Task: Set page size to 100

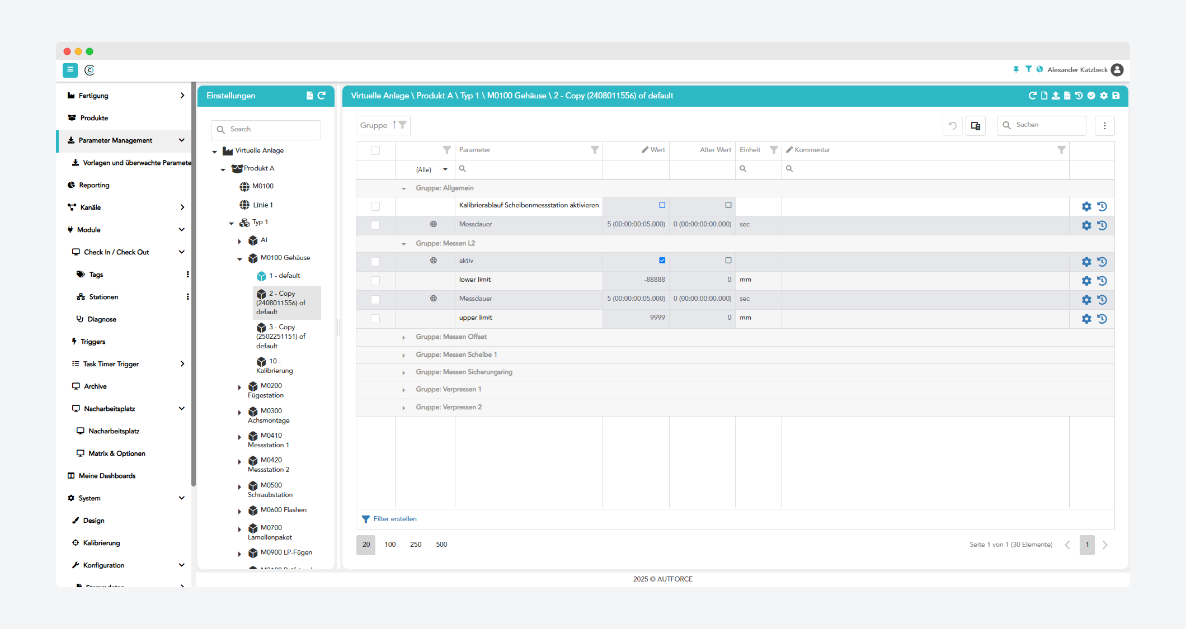Action: [390, 545]
